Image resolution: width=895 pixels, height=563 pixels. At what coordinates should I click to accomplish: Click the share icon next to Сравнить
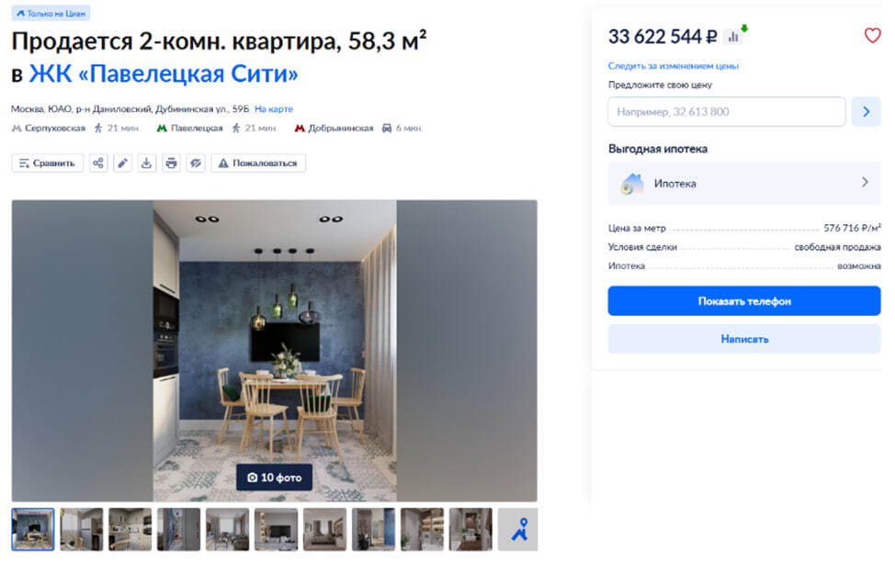click(98, 163)
